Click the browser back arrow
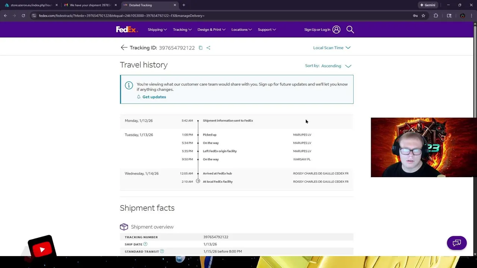 click(x=5, y=16)
